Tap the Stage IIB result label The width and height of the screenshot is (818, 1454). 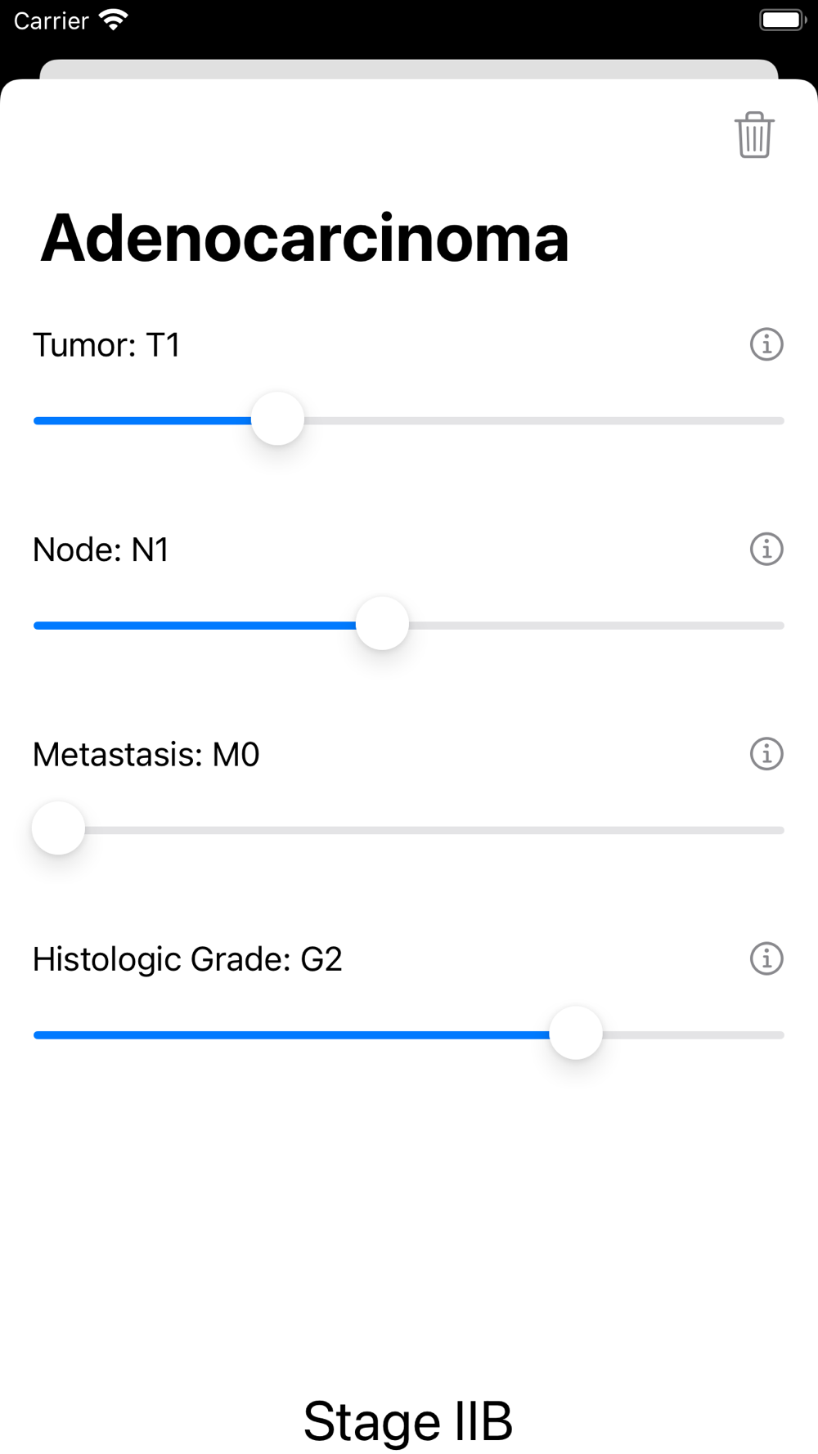click(x=408, y=1421)
